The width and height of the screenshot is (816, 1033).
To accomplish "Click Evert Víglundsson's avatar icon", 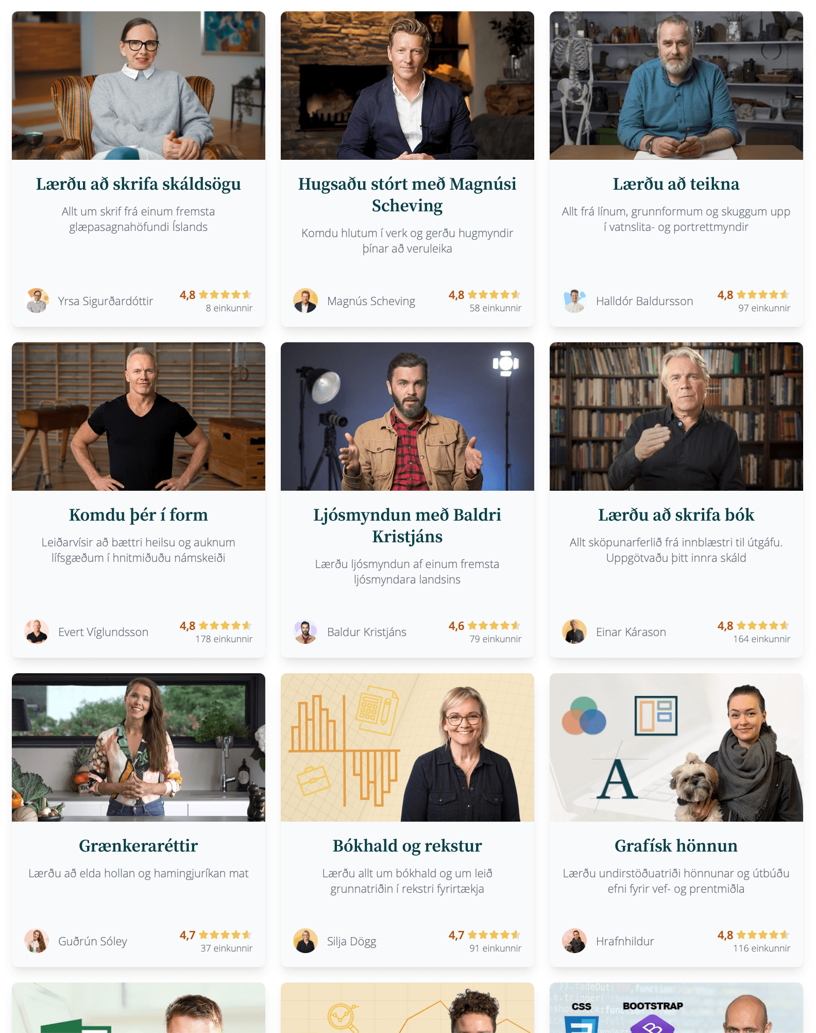I will coord(37,631).
